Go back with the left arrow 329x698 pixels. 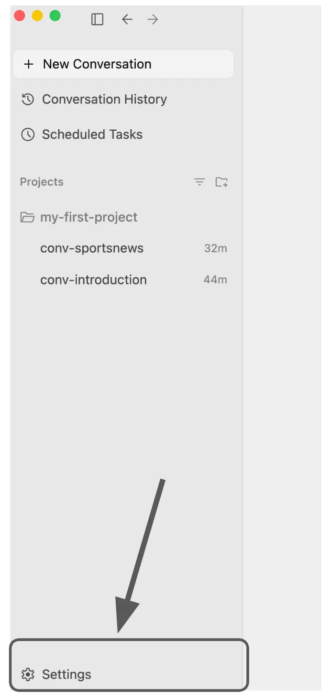pos(127,19)
